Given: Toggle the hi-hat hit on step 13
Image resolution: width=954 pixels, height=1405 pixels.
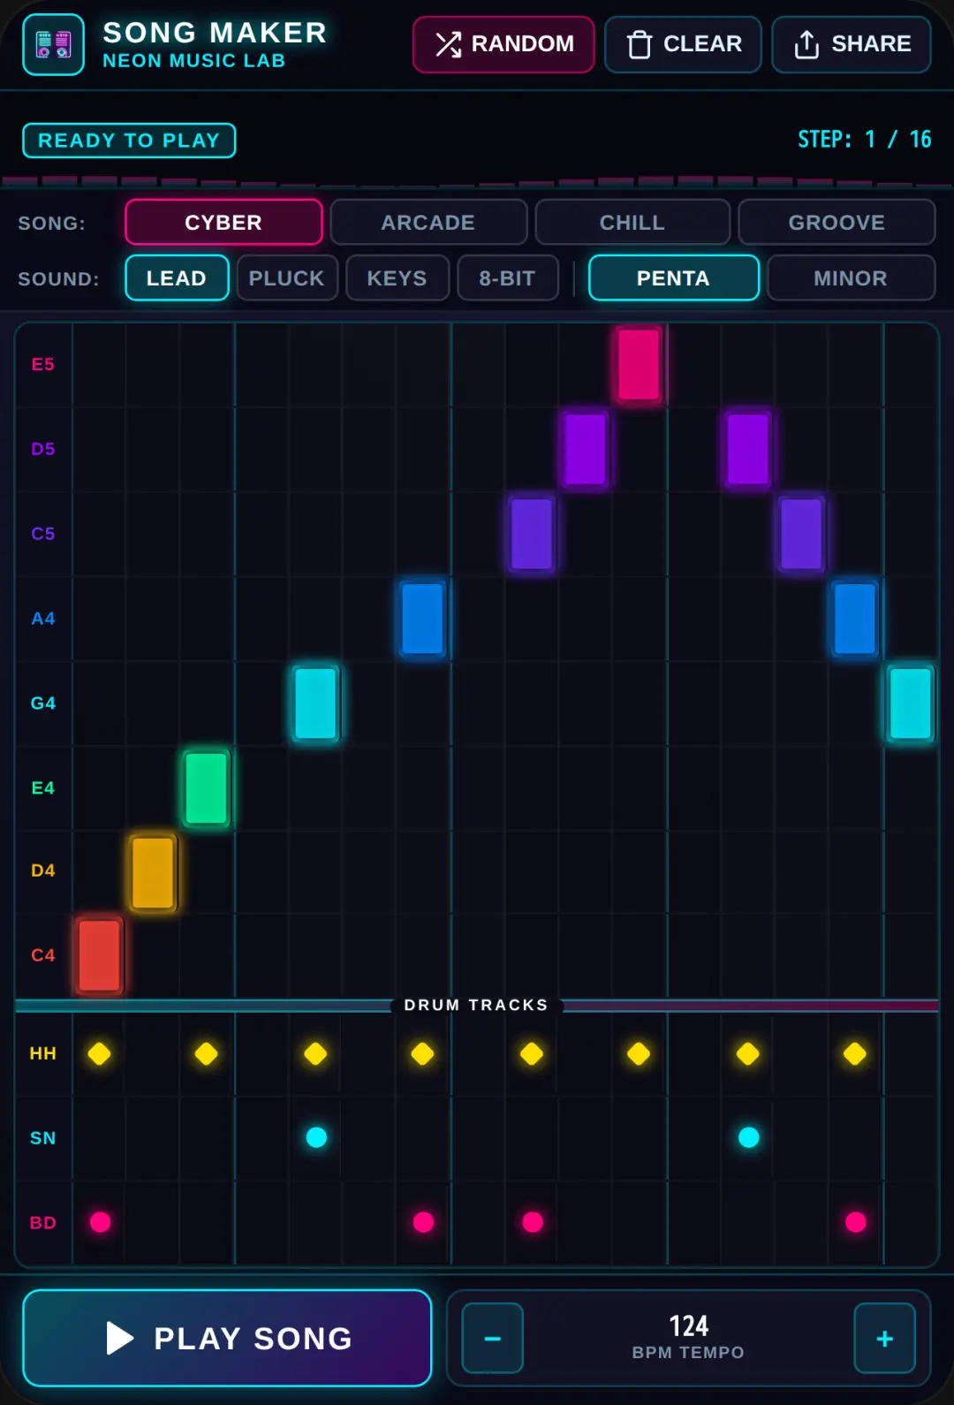Looking at the screenshot, I should pyautogui.click(x=748, y=1053).
